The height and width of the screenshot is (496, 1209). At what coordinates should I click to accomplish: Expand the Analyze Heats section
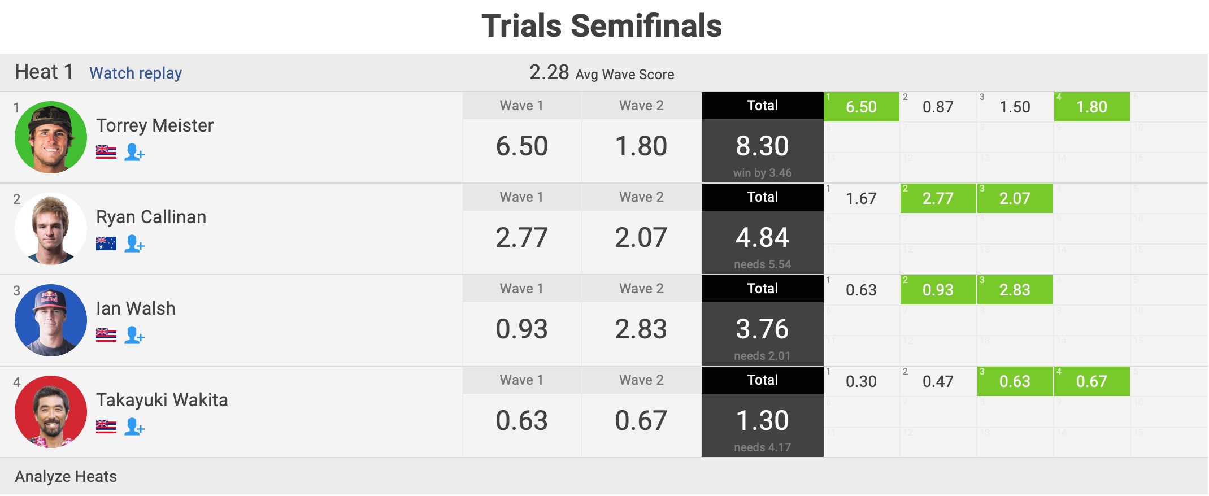click(66, 476)
